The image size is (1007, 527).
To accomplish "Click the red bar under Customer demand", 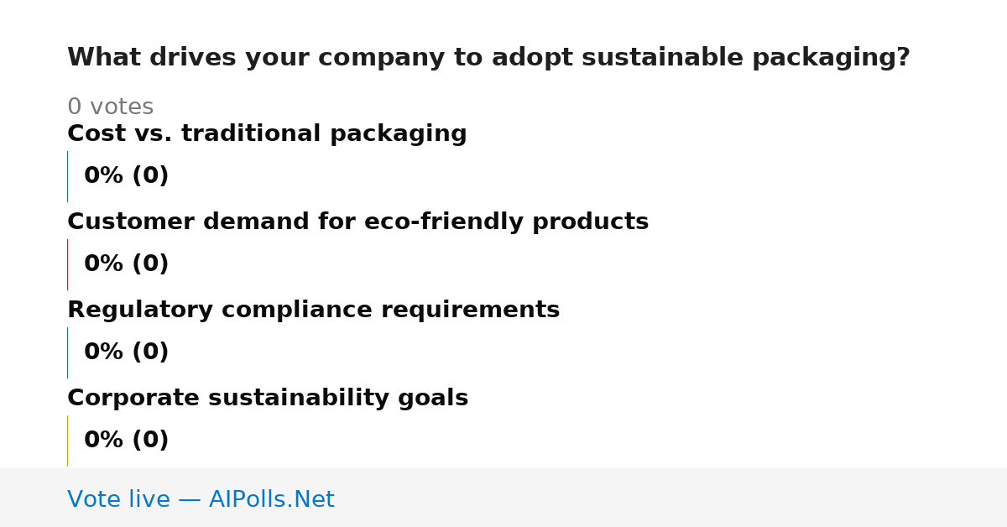I will tap(67, 264).
